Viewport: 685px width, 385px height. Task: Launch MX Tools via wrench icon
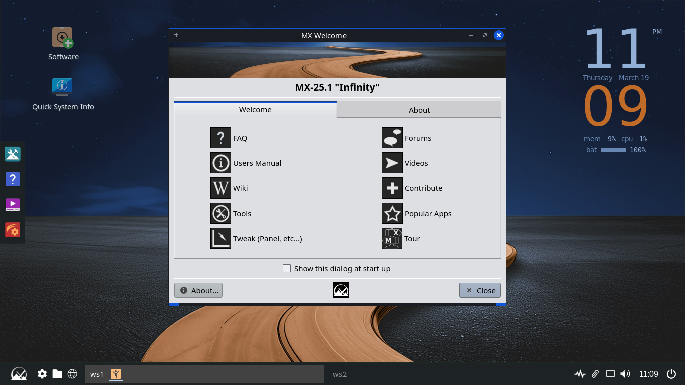pos(220,213)
